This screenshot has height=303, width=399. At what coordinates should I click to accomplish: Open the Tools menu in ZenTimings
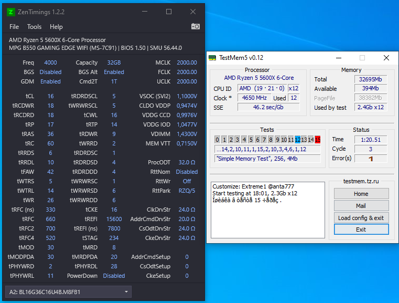35,27
